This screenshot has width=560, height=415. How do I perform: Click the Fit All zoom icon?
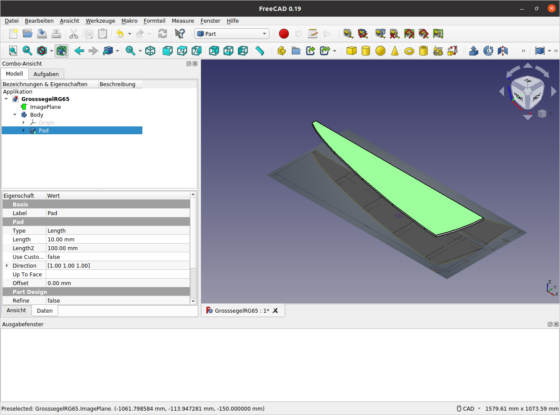click(x=13, y=51)
